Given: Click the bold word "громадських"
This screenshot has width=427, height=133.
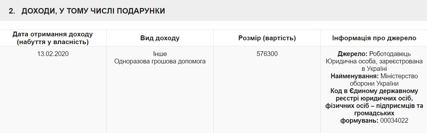Looking at the screenshot, I should (374, 113).
